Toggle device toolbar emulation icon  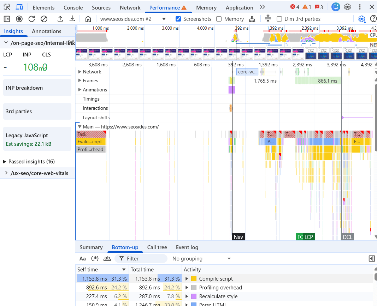[19, 7]
